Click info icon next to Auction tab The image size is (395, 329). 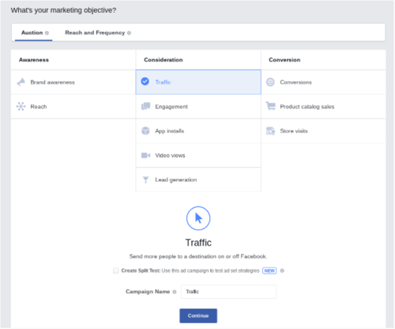pos(47,33)
